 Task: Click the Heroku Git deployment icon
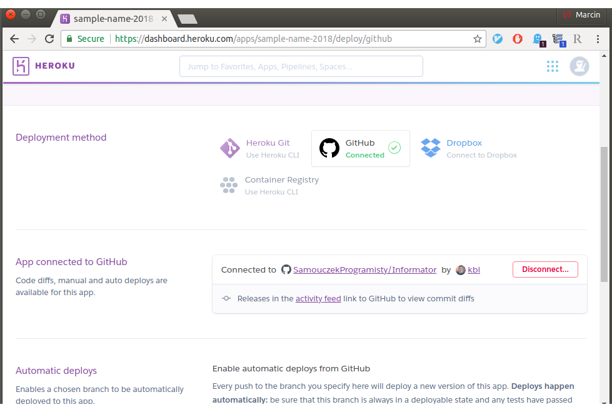pyautogui.click(x=230, y=148)
